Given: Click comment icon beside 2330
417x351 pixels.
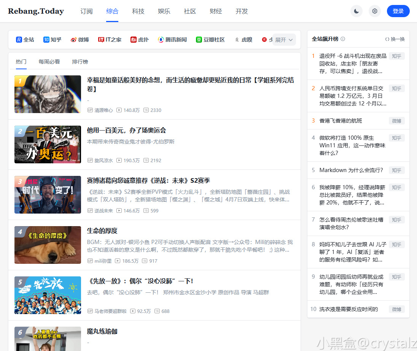Looking at the screenshot, I should [146, 110].
